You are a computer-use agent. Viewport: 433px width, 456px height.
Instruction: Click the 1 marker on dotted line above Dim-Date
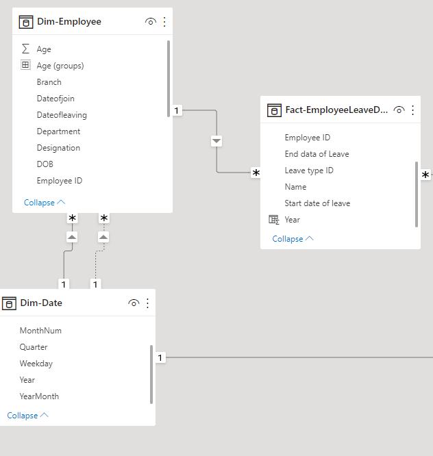pos(95,284)
